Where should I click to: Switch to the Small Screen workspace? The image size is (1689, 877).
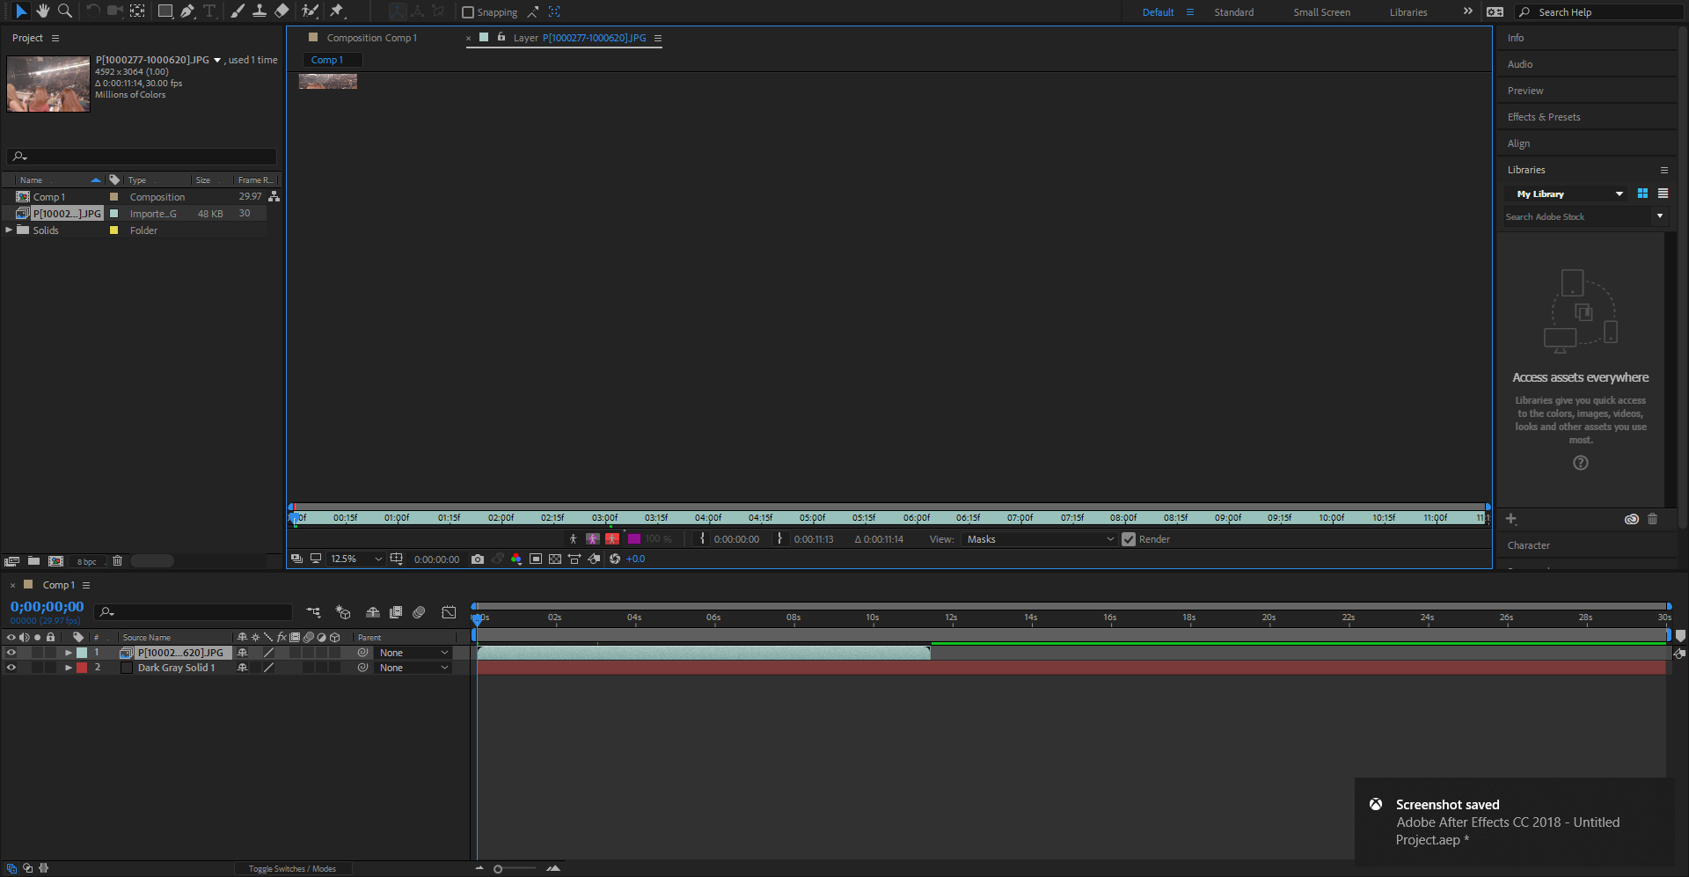(x=1321, y=12)
